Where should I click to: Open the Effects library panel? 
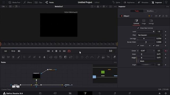click(x=28, y=2)
